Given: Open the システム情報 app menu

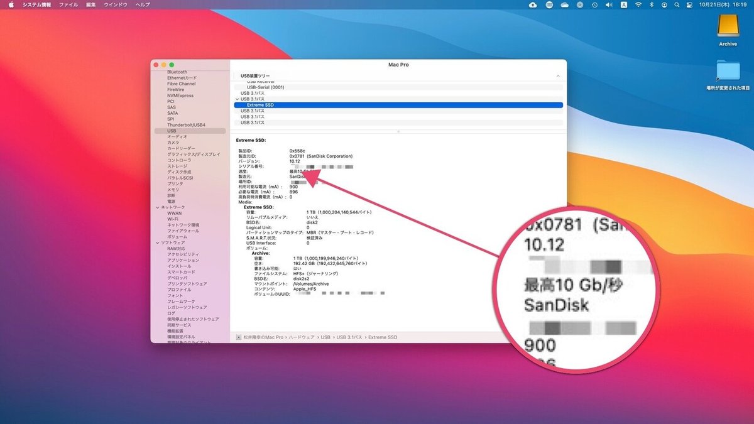Looking at the screenshot, I should click(38, 4).
